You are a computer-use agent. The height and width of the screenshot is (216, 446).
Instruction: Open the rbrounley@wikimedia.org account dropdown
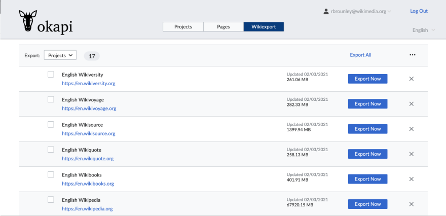click(357, 11)
